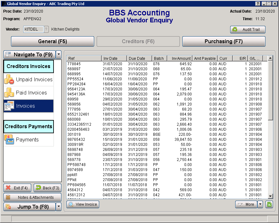Click the Unpaid Invoices coins icon
Image resolution: width=279 pixels, height=223 pixels.
pyautogui.click(x=9, y=80)
